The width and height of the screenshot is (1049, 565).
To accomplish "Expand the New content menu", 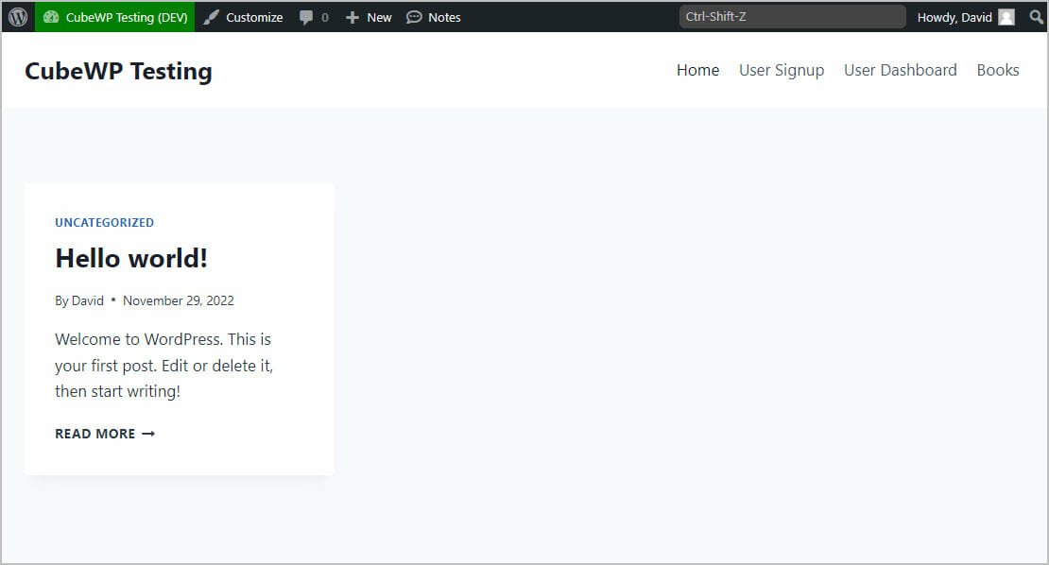I will (368, 16).
